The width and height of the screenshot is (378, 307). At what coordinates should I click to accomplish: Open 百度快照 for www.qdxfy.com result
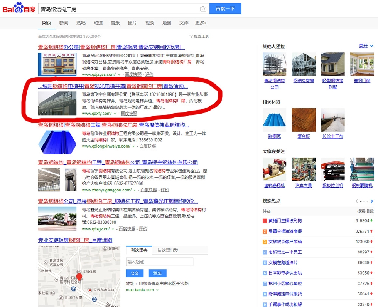[129, 113]
